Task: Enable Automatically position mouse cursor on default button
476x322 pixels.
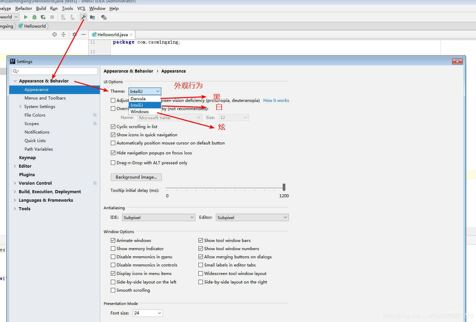Action: (113, 143)
